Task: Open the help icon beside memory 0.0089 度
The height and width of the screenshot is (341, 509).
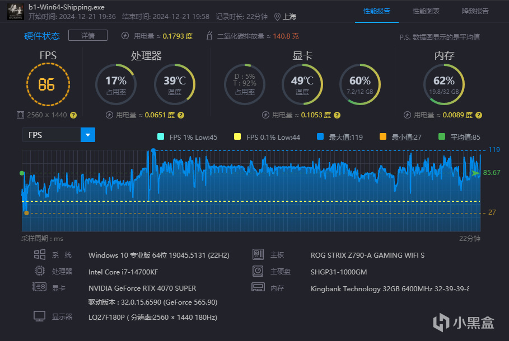Action: 479,115
